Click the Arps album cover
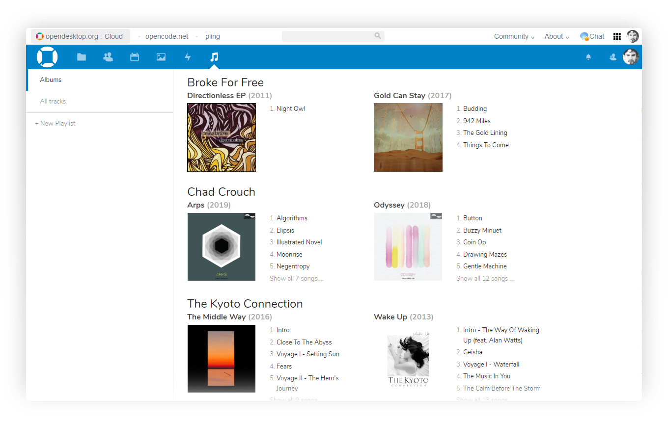The image size is (668, 422). coord(222,247)
